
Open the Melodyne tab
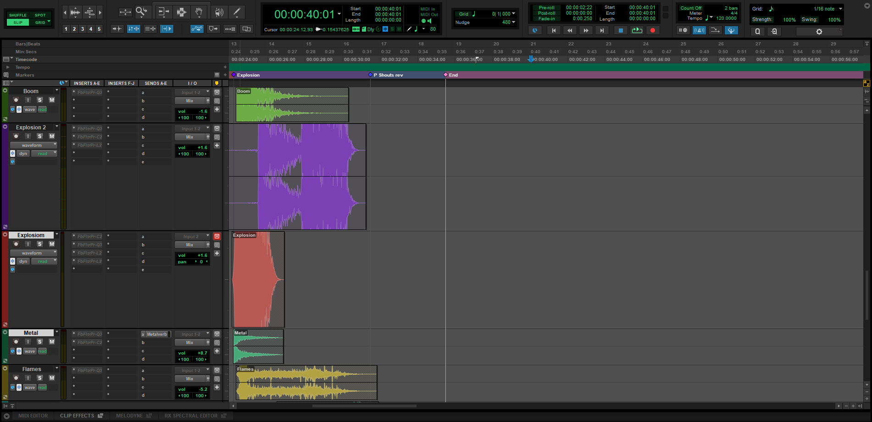pyautogui.click(x=129, y=416)
